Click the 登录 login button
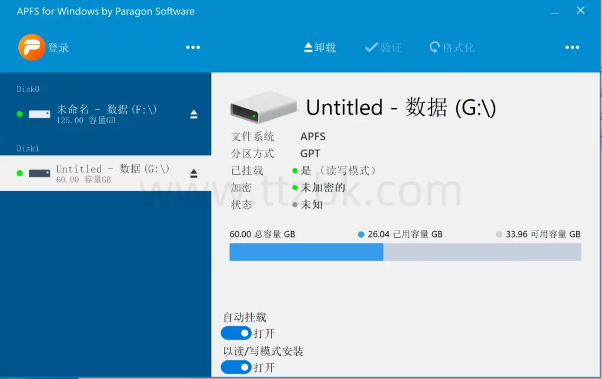 [x=58, y=47]
